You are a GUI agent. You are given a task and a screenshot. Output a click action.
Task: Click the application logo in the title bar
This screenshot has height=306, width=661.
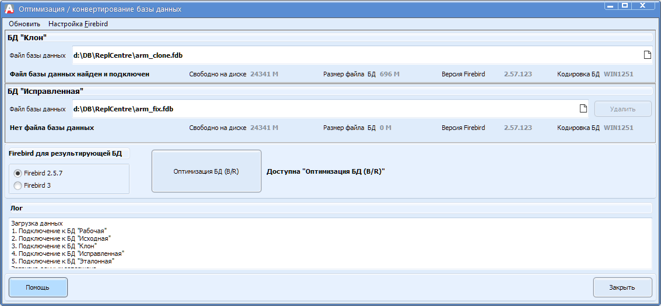9,9
